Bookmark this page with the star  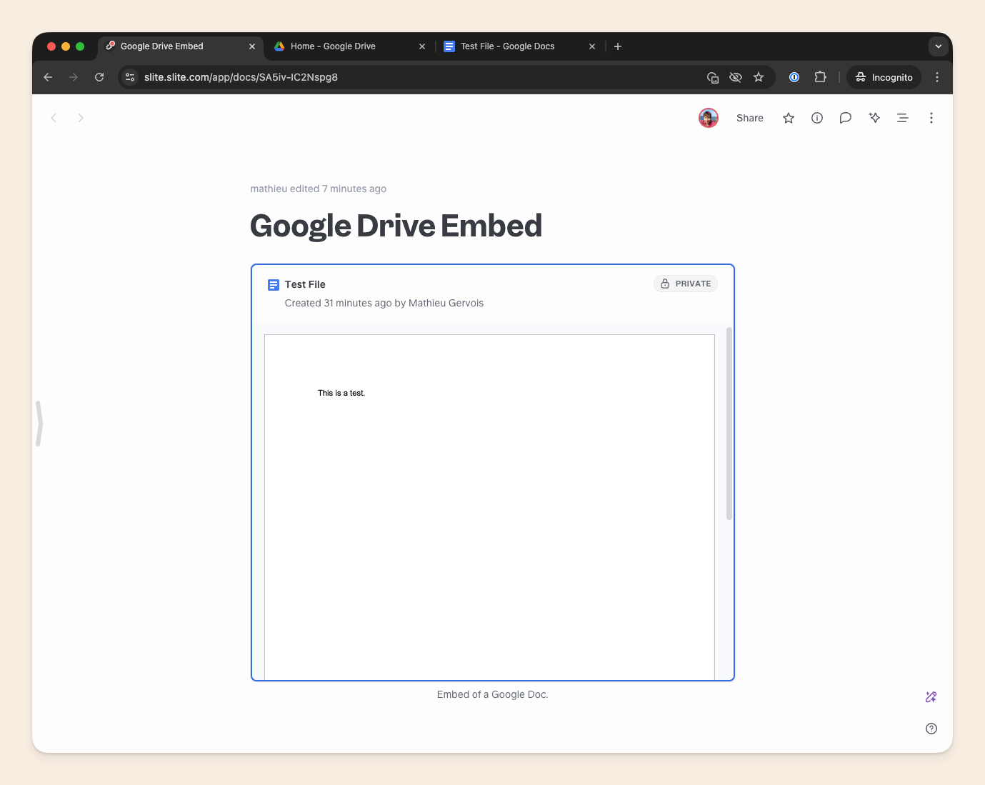pos(759,77)
